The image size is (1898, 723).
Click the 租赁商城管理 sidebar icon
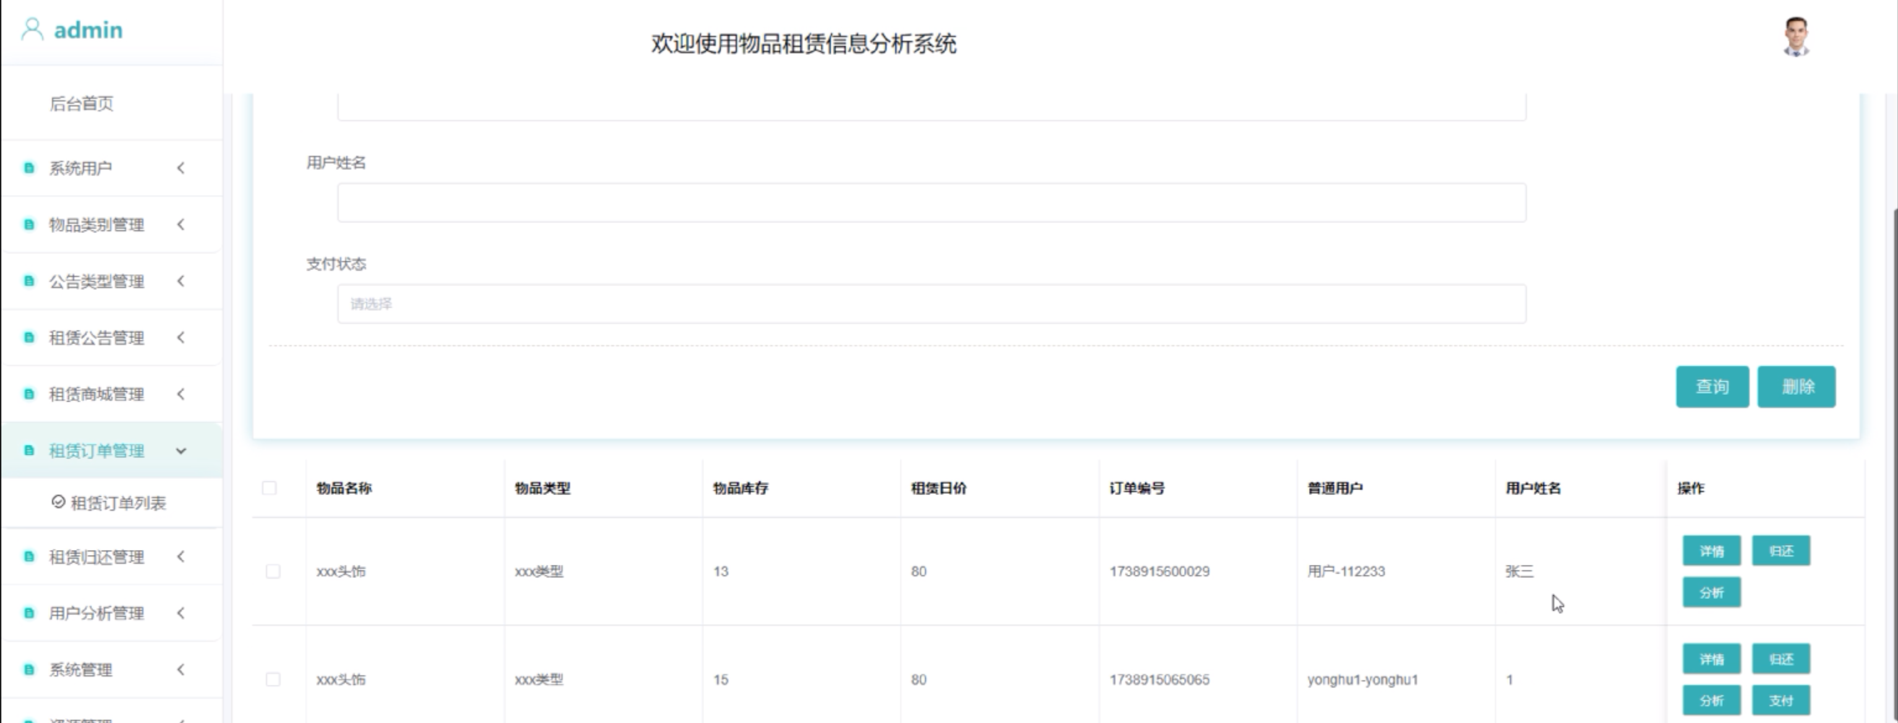(28, 394)
